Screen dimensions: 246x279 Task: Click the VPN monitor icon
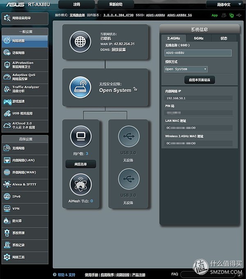coord(7,208)
